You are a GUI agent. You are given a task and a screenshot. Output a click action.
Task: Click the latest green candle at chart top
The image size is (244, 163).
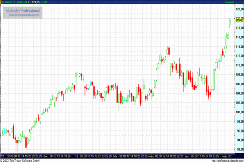point(230,22)
